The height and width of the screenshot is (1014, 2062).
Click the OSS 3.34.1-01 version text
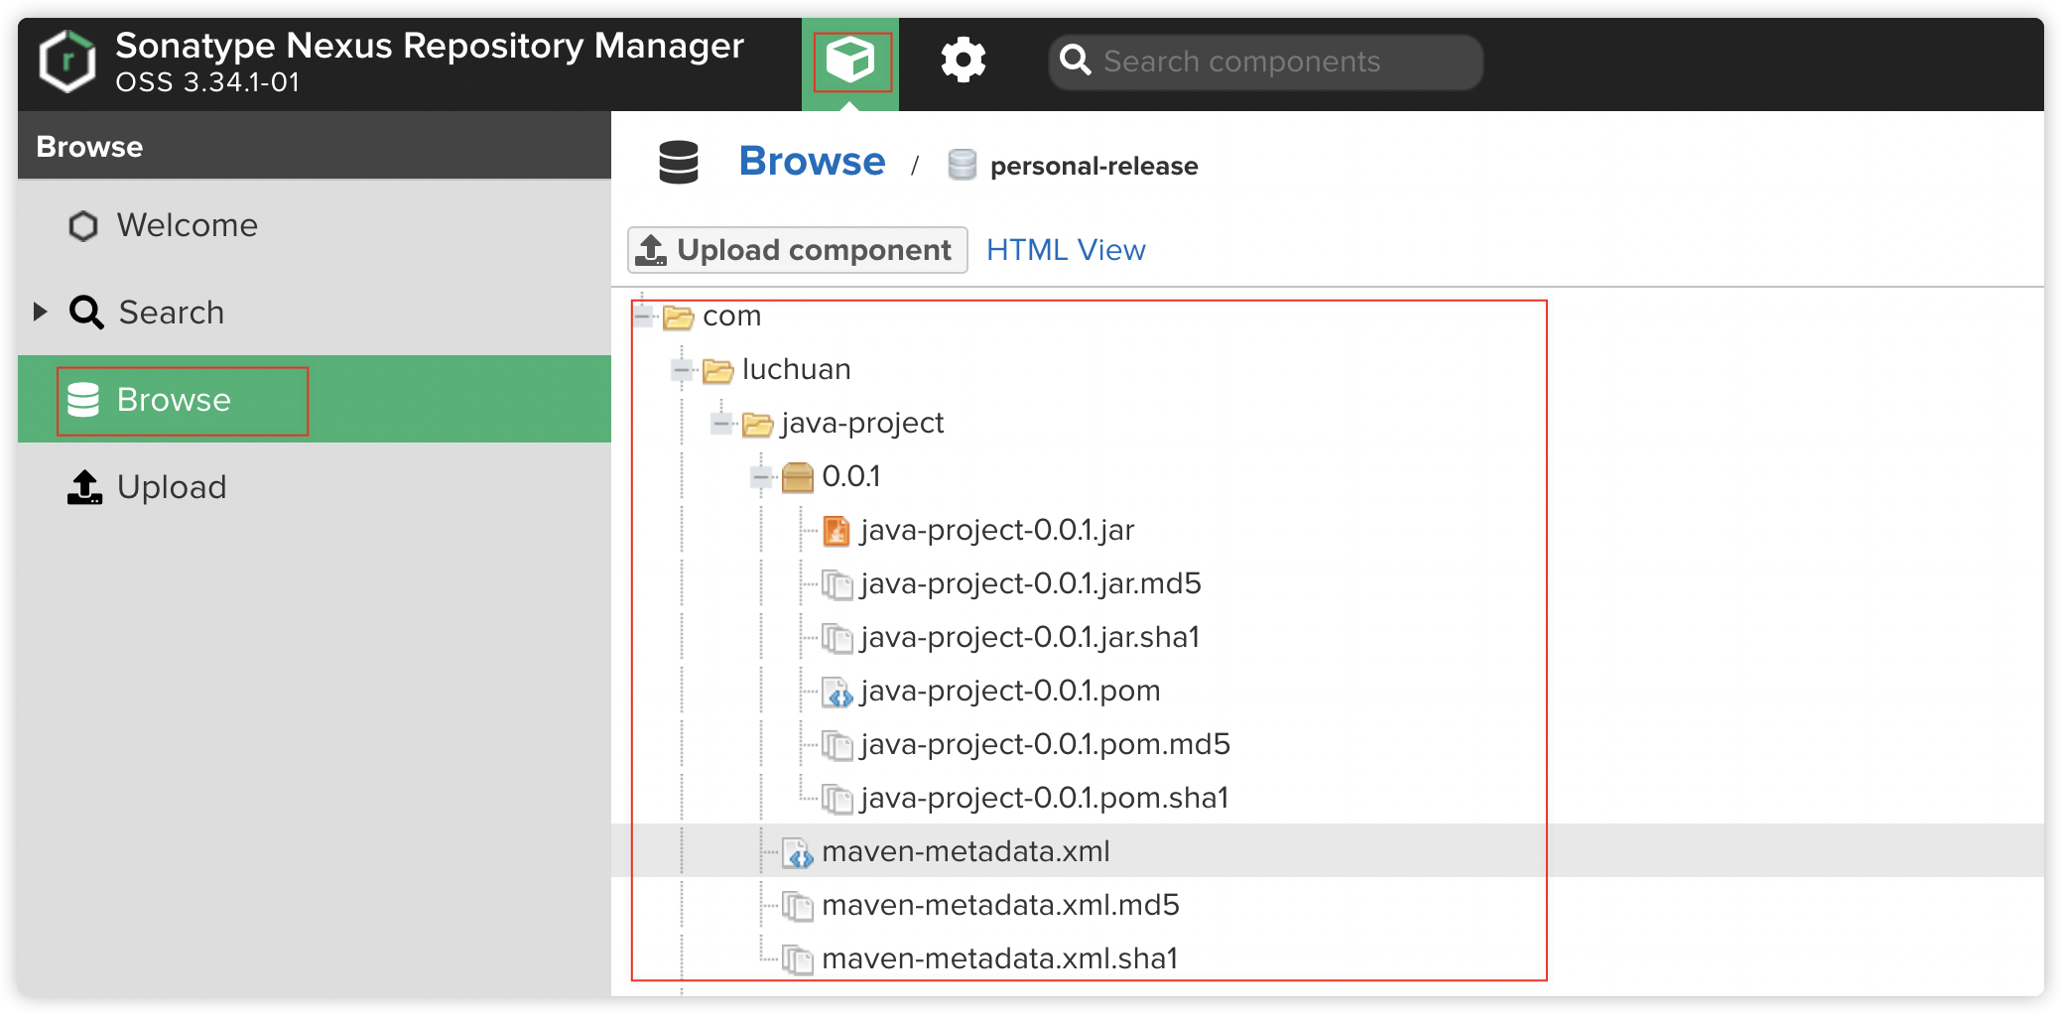(x=207, y=82)
